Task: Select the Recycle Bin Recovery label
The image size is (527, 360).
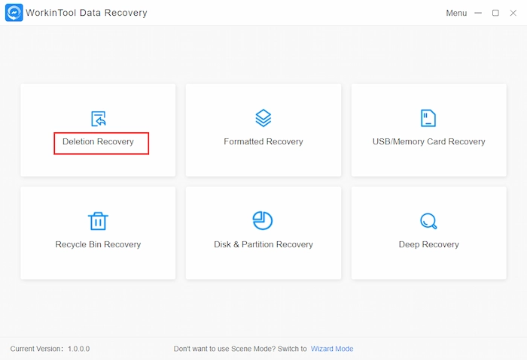Action: pos(98,244)
